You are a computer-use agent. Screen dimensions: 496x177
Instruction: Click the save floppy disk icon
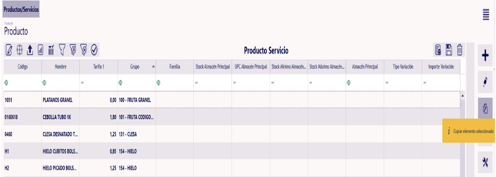pyautogui.click(x=449, y=50)
